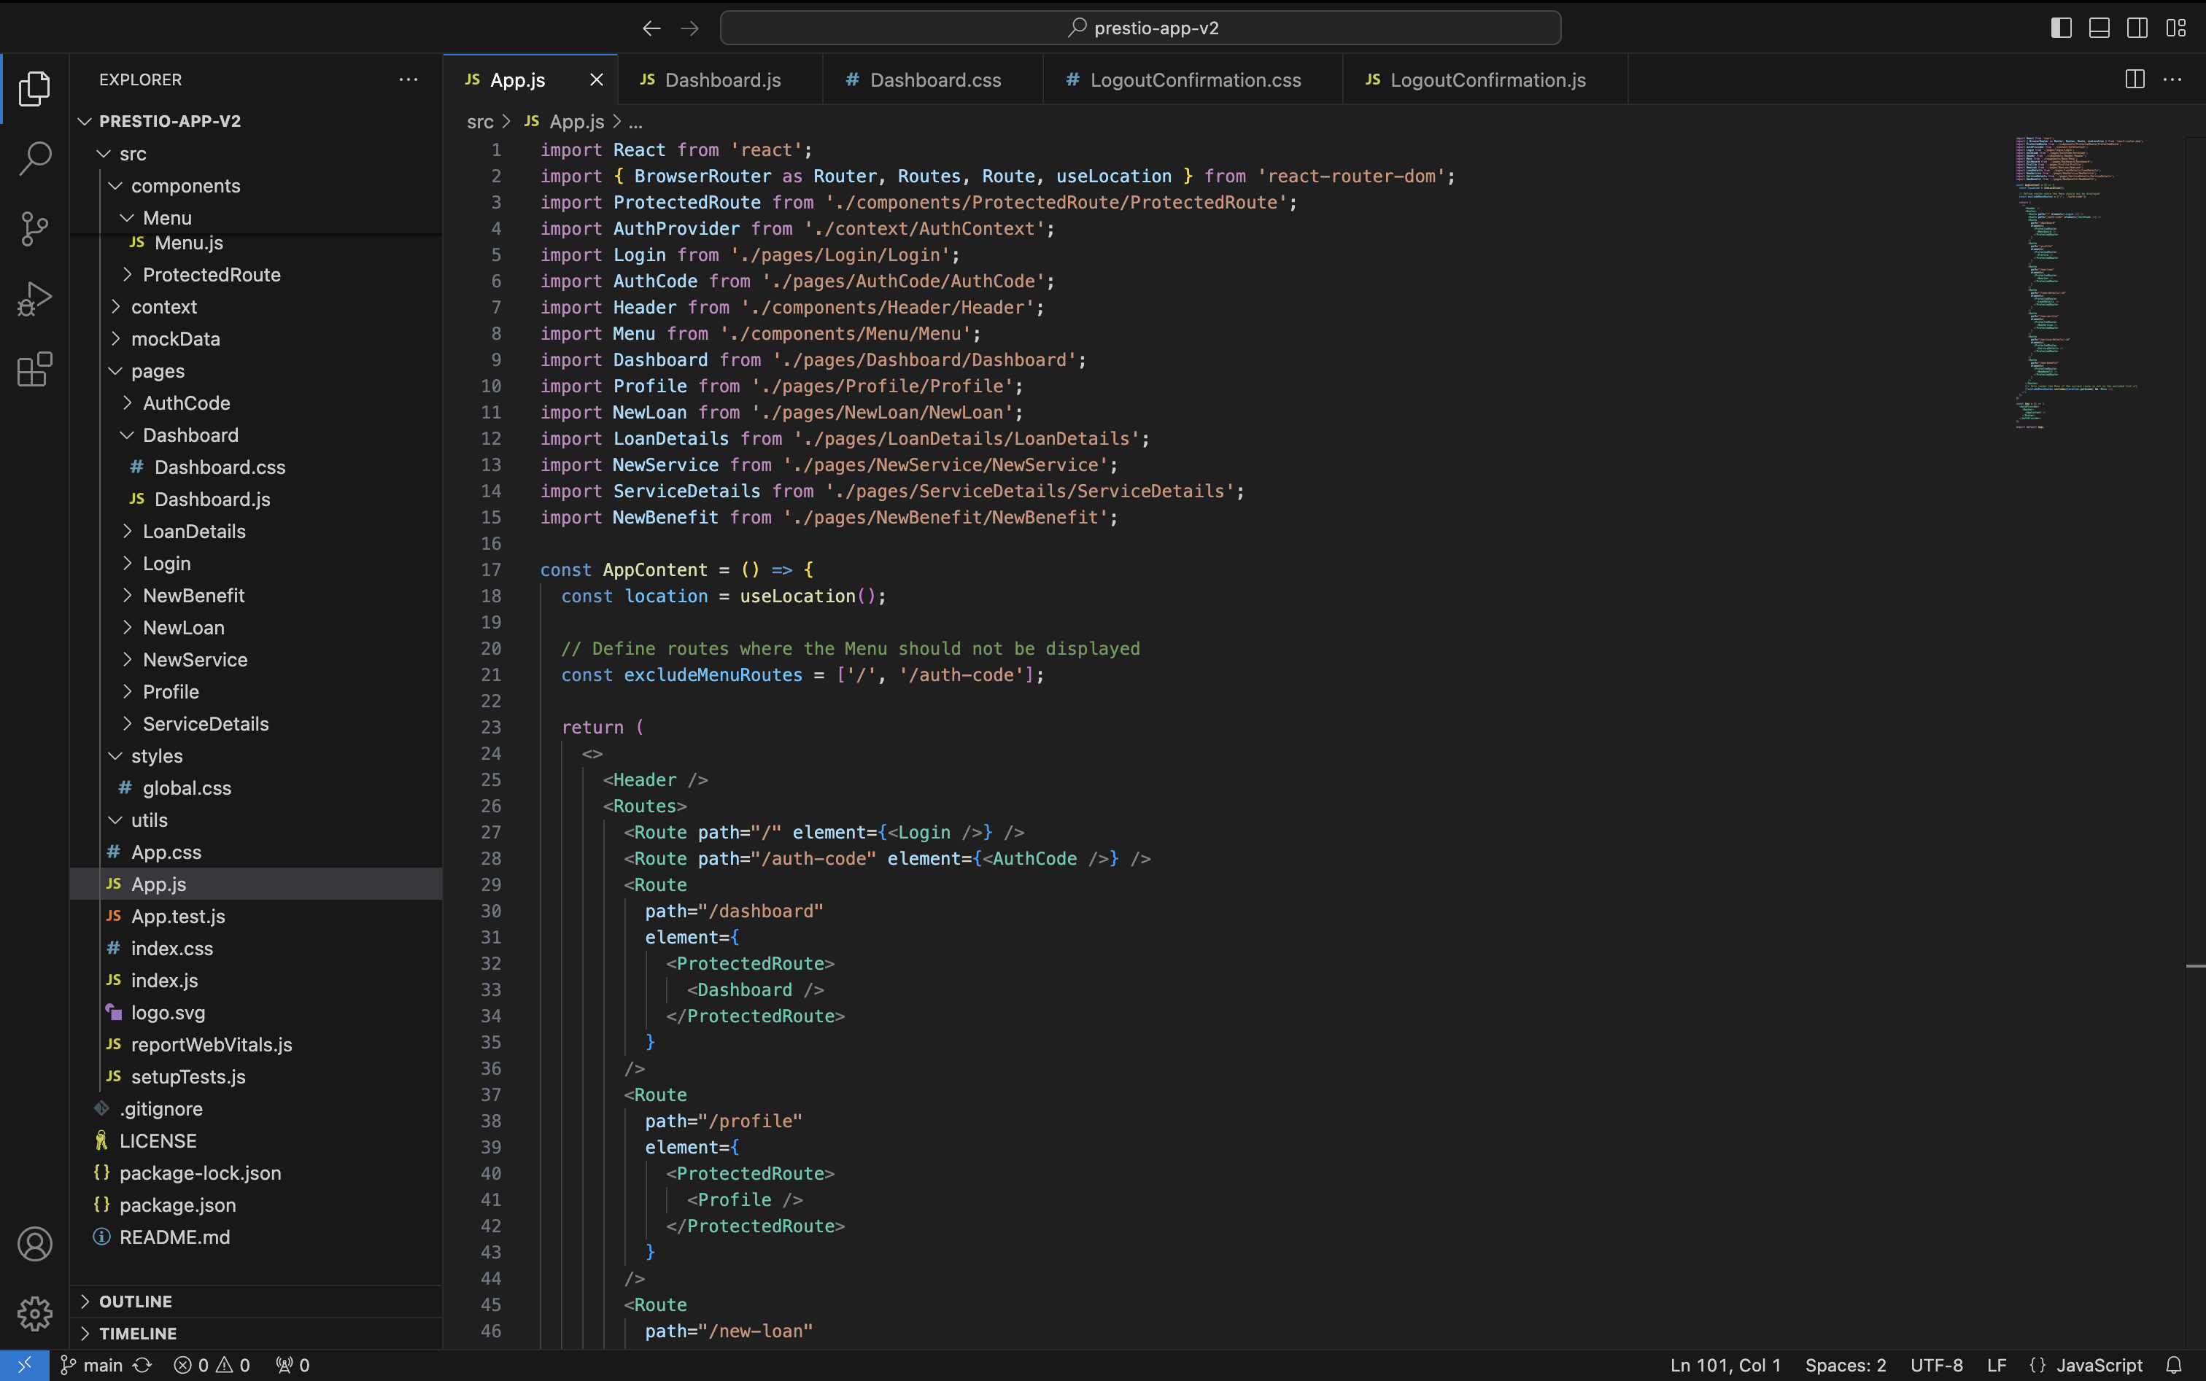The image size is (2206, 1381).
Task: Toggle the bottom panel visibility
Action: pos(2099,28)
